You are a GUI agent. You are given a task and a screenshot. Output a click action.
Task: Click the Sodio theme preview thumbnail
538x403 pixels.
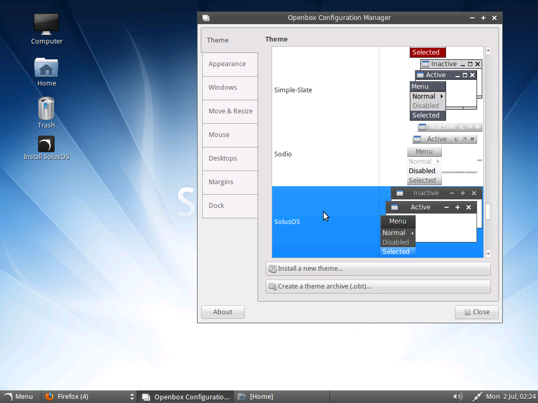pos(444,154)
